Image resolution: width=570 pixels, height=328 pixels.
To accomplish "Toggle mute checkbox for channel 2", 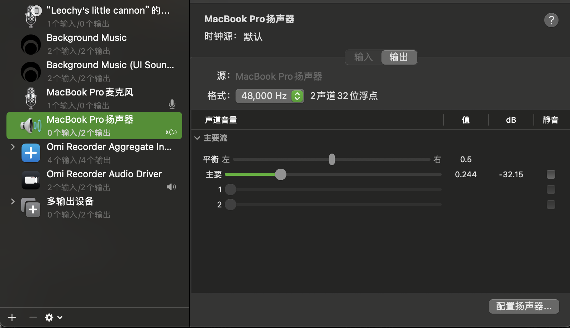I will click(551, 205).
